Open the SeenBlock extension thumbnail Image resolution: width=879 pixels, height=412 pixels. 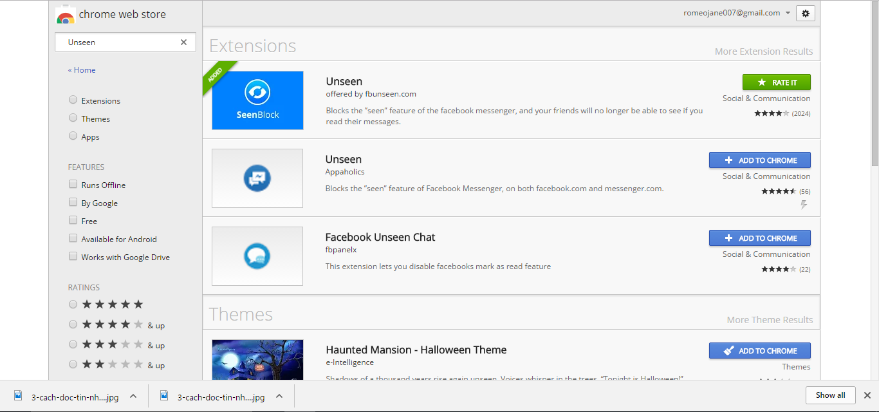click(257, 100)
